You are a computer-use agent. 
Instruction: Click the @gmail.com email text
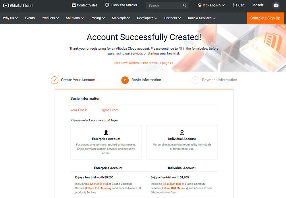coord(110,110)
